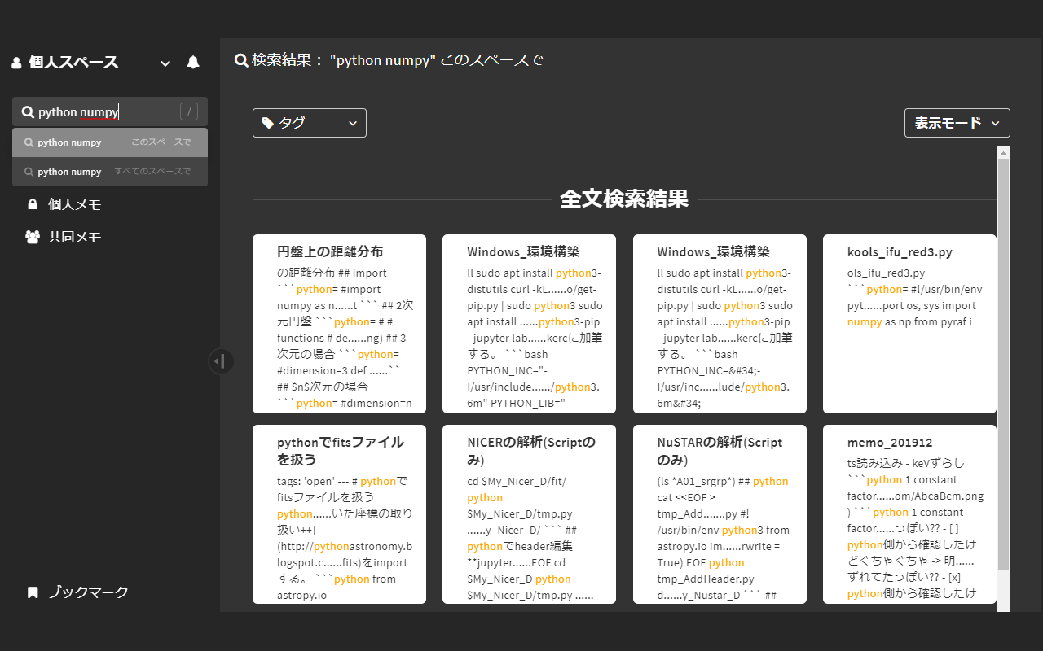
Task: Click the search icon in the results header
Action: (x=241, y=60)
